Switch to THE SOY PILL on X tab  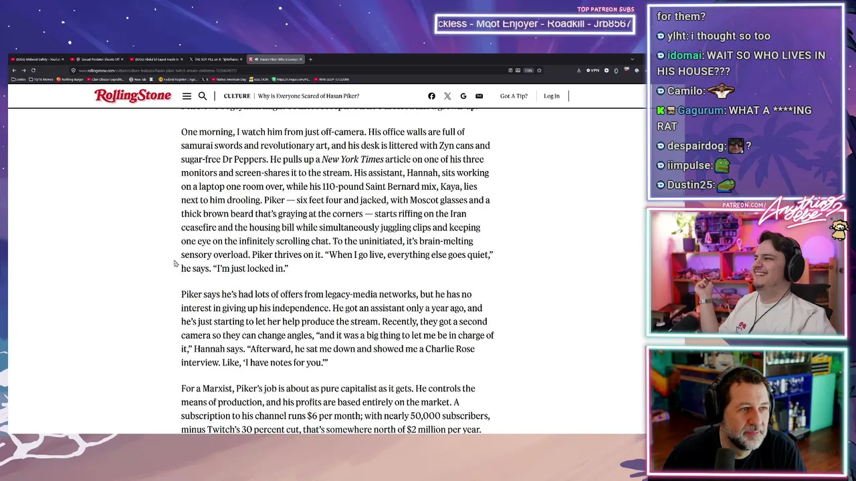click(x=216, y=59)
